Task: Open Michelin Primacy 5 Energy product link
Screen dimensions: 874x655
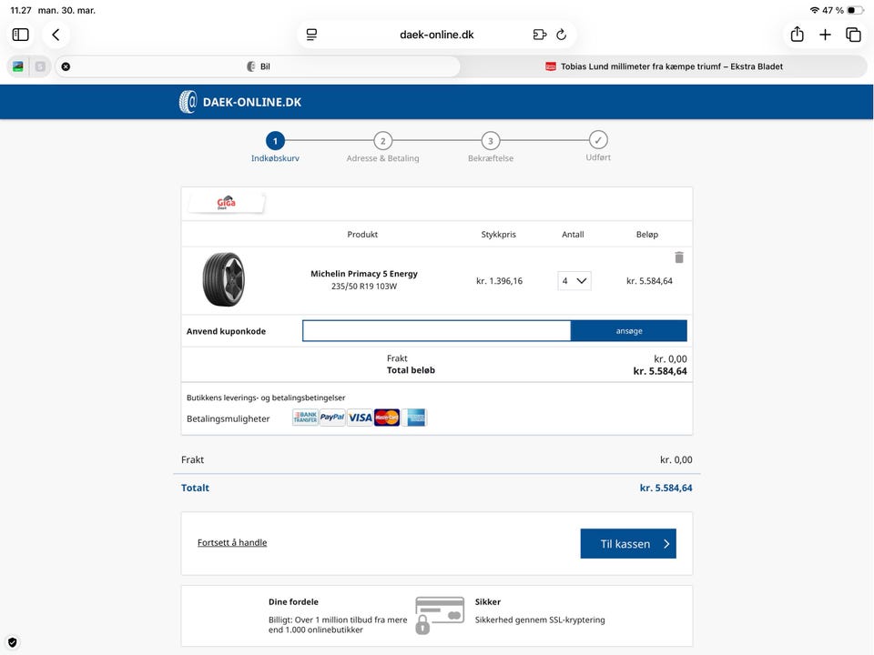Action: coord(364,274)
